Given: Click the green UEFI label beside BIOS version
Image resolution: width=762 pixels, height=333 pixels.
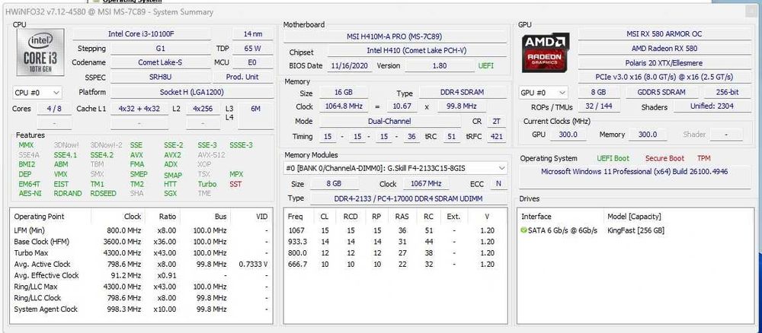Looking at the screenshot, I should point(486,65).
